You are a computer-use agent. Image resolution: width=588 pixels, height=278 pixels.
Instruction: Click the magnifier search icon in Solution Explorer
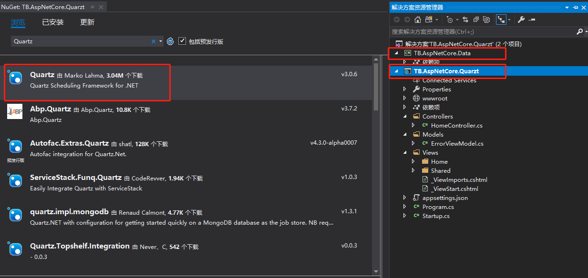click(x=579, y=31)
